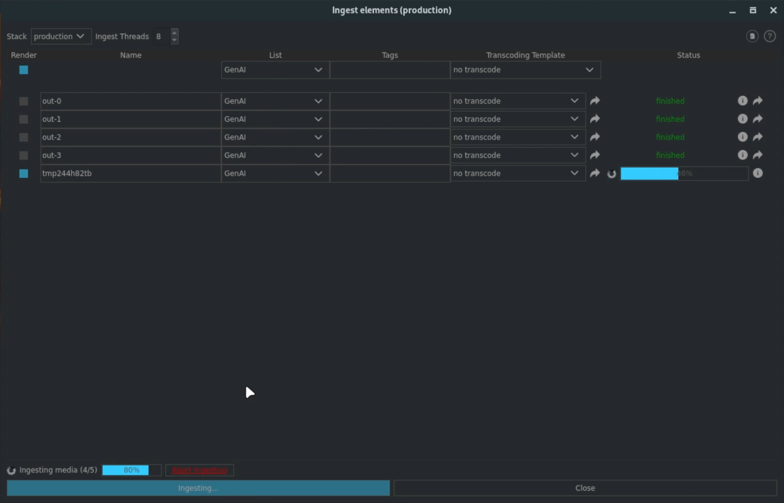The image size is (784, 503).
Task: Open info icon for tmp244h82tb row
Action: (x=758, y=173)
